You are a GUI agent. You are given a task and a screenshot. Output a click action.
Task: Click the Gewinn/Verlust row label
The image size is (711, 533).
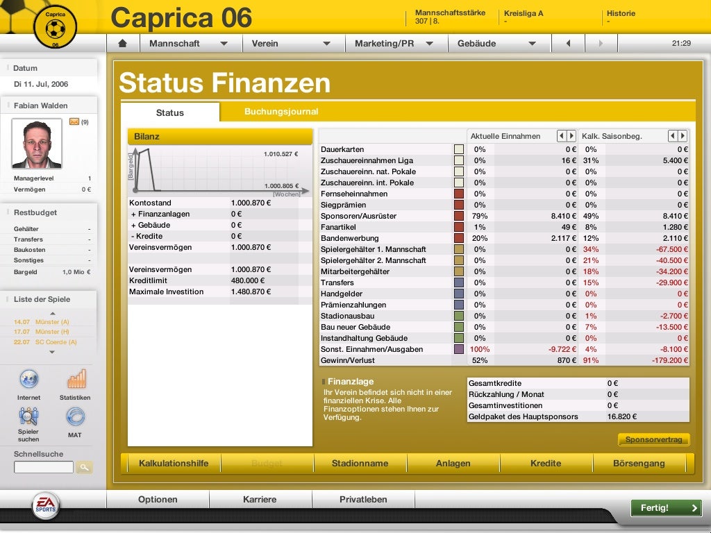(x=347, y=360)
